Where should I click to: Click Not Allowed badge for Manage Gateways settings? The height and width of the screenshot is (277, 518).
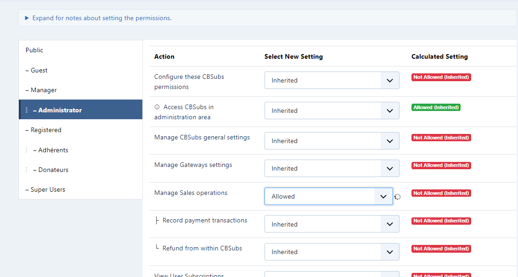pyautogui.click(x=441, y=165)
